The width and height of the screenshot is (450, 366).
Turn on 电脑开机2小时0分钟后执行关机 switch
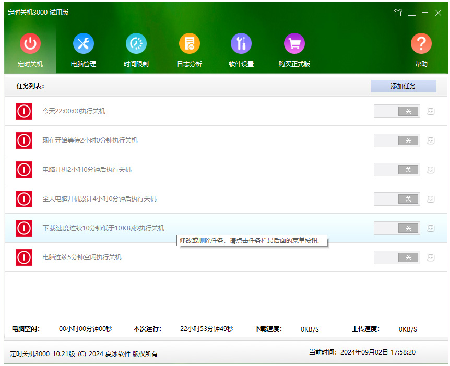pyautogui.click(x=397, y=170)
